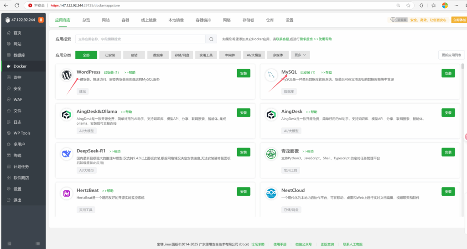Open the >>使用帮助 link
Image resolution: width=467 pixels, height=249 pixels.
point(323,39)
